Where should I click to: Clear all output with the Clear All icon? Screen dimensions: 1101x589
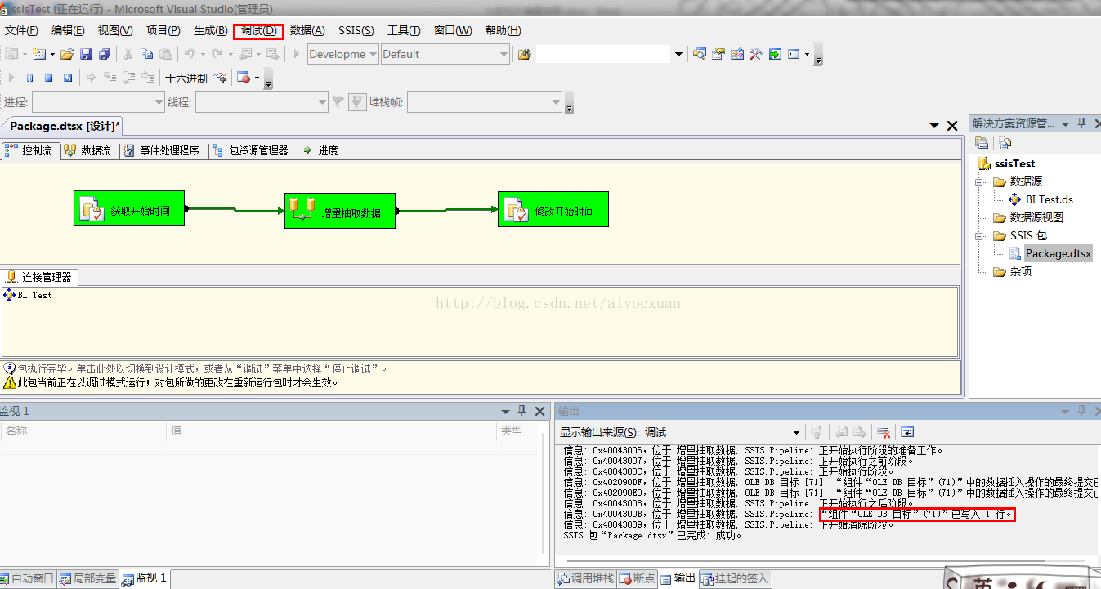pyautogui.click(x=883, y=432)
